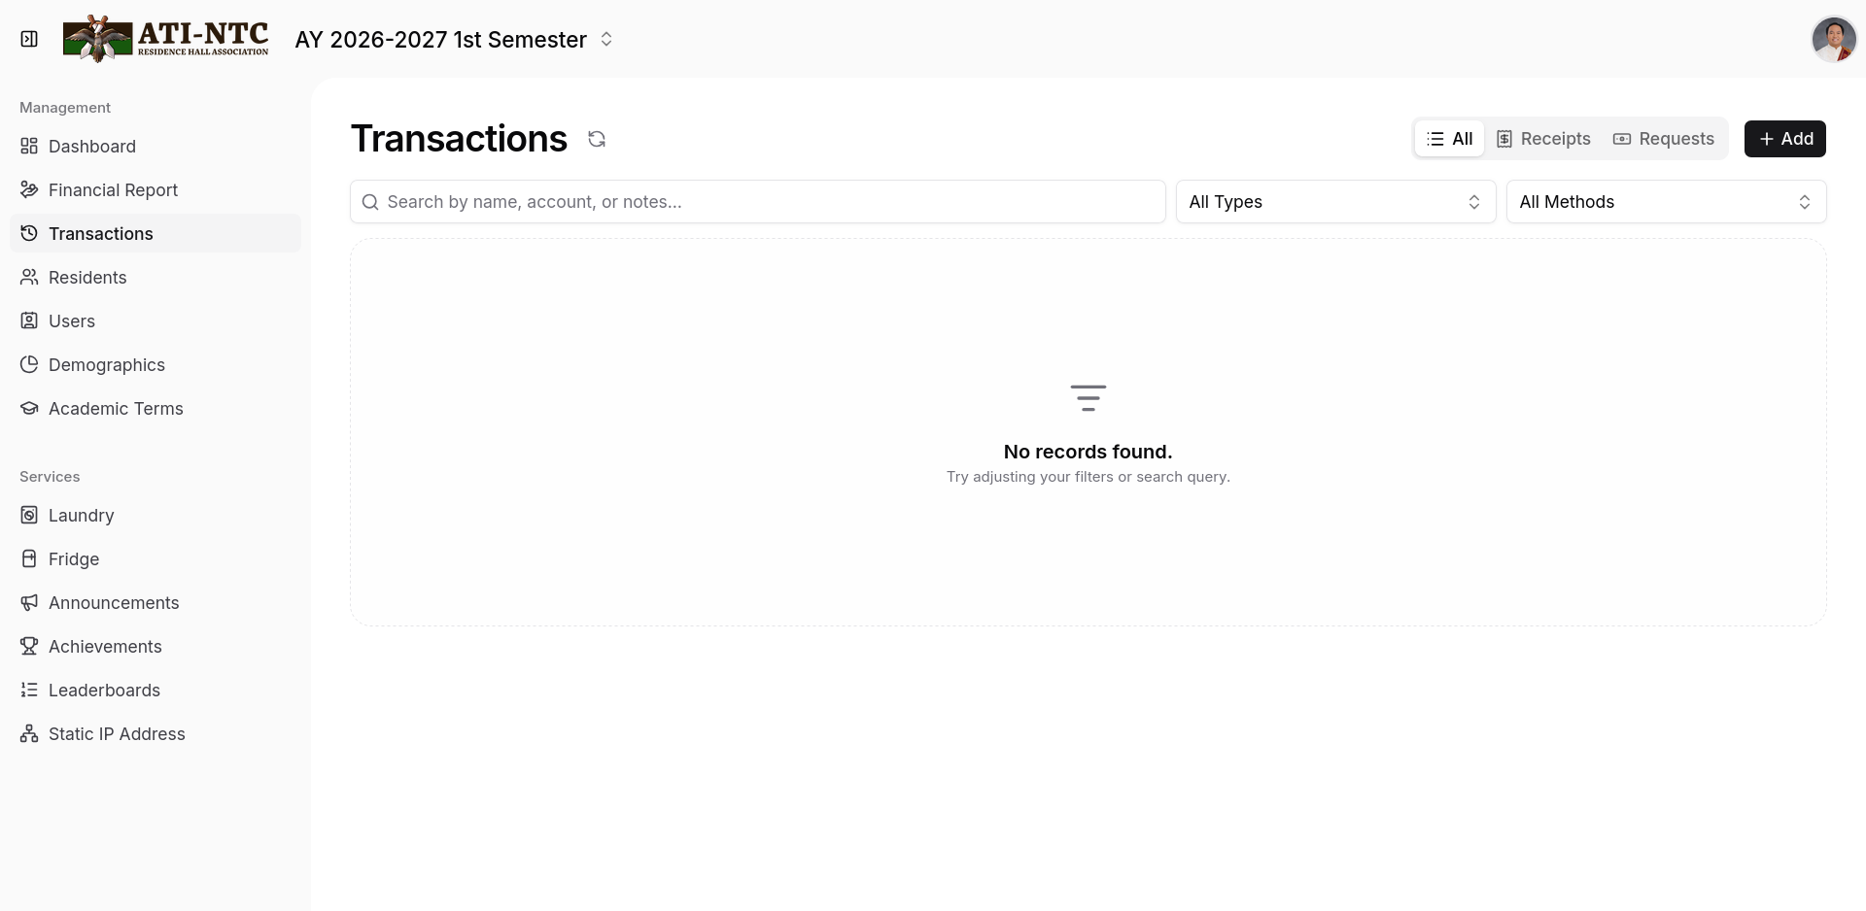Click the Academic Terms graduation cap icon
This screenshot has width=1866, height=911.
pyautogui.click(x=29, y=409)
